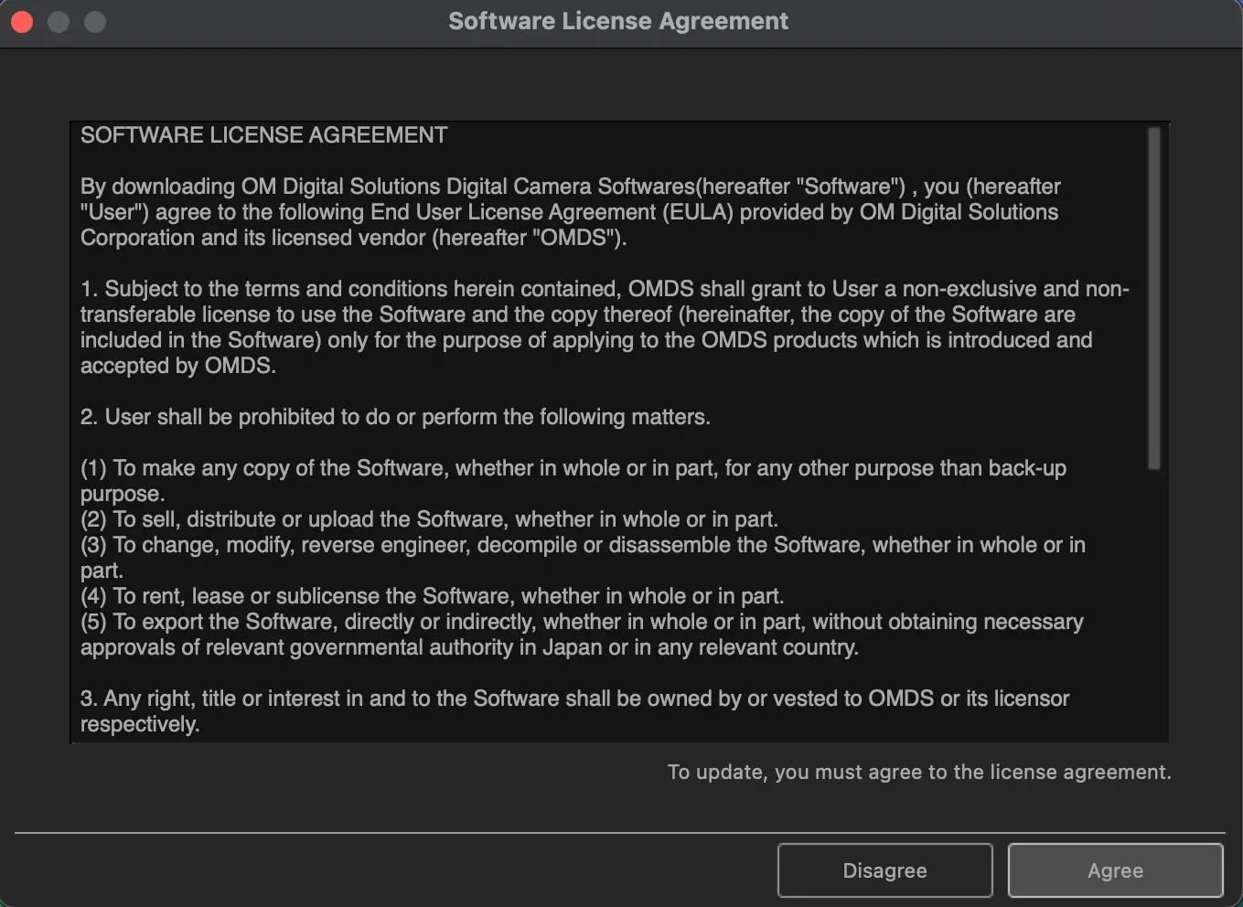
Task: Click clause '2. User shall be prohibited'
Action: click(395, 417)
